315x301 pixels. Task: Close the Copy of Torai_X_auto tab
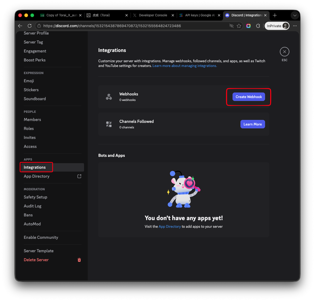click(x=80, y=15)
